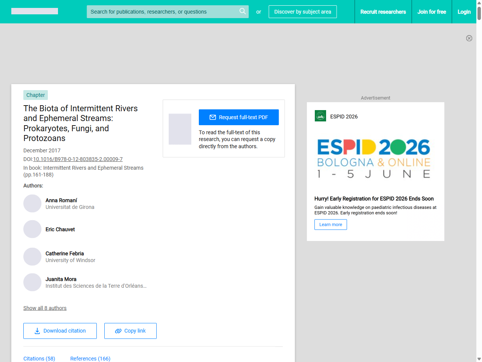
Task: Click the publication preview thumbnail
Action: pos(180,129)
